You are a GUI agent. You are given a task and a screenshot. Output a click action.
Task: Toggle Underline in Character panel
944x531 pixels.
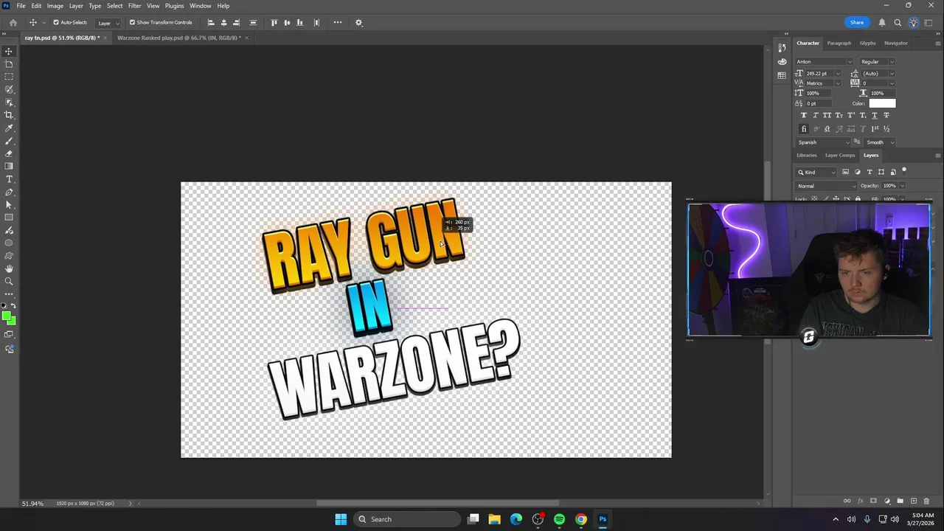[875, 115]
